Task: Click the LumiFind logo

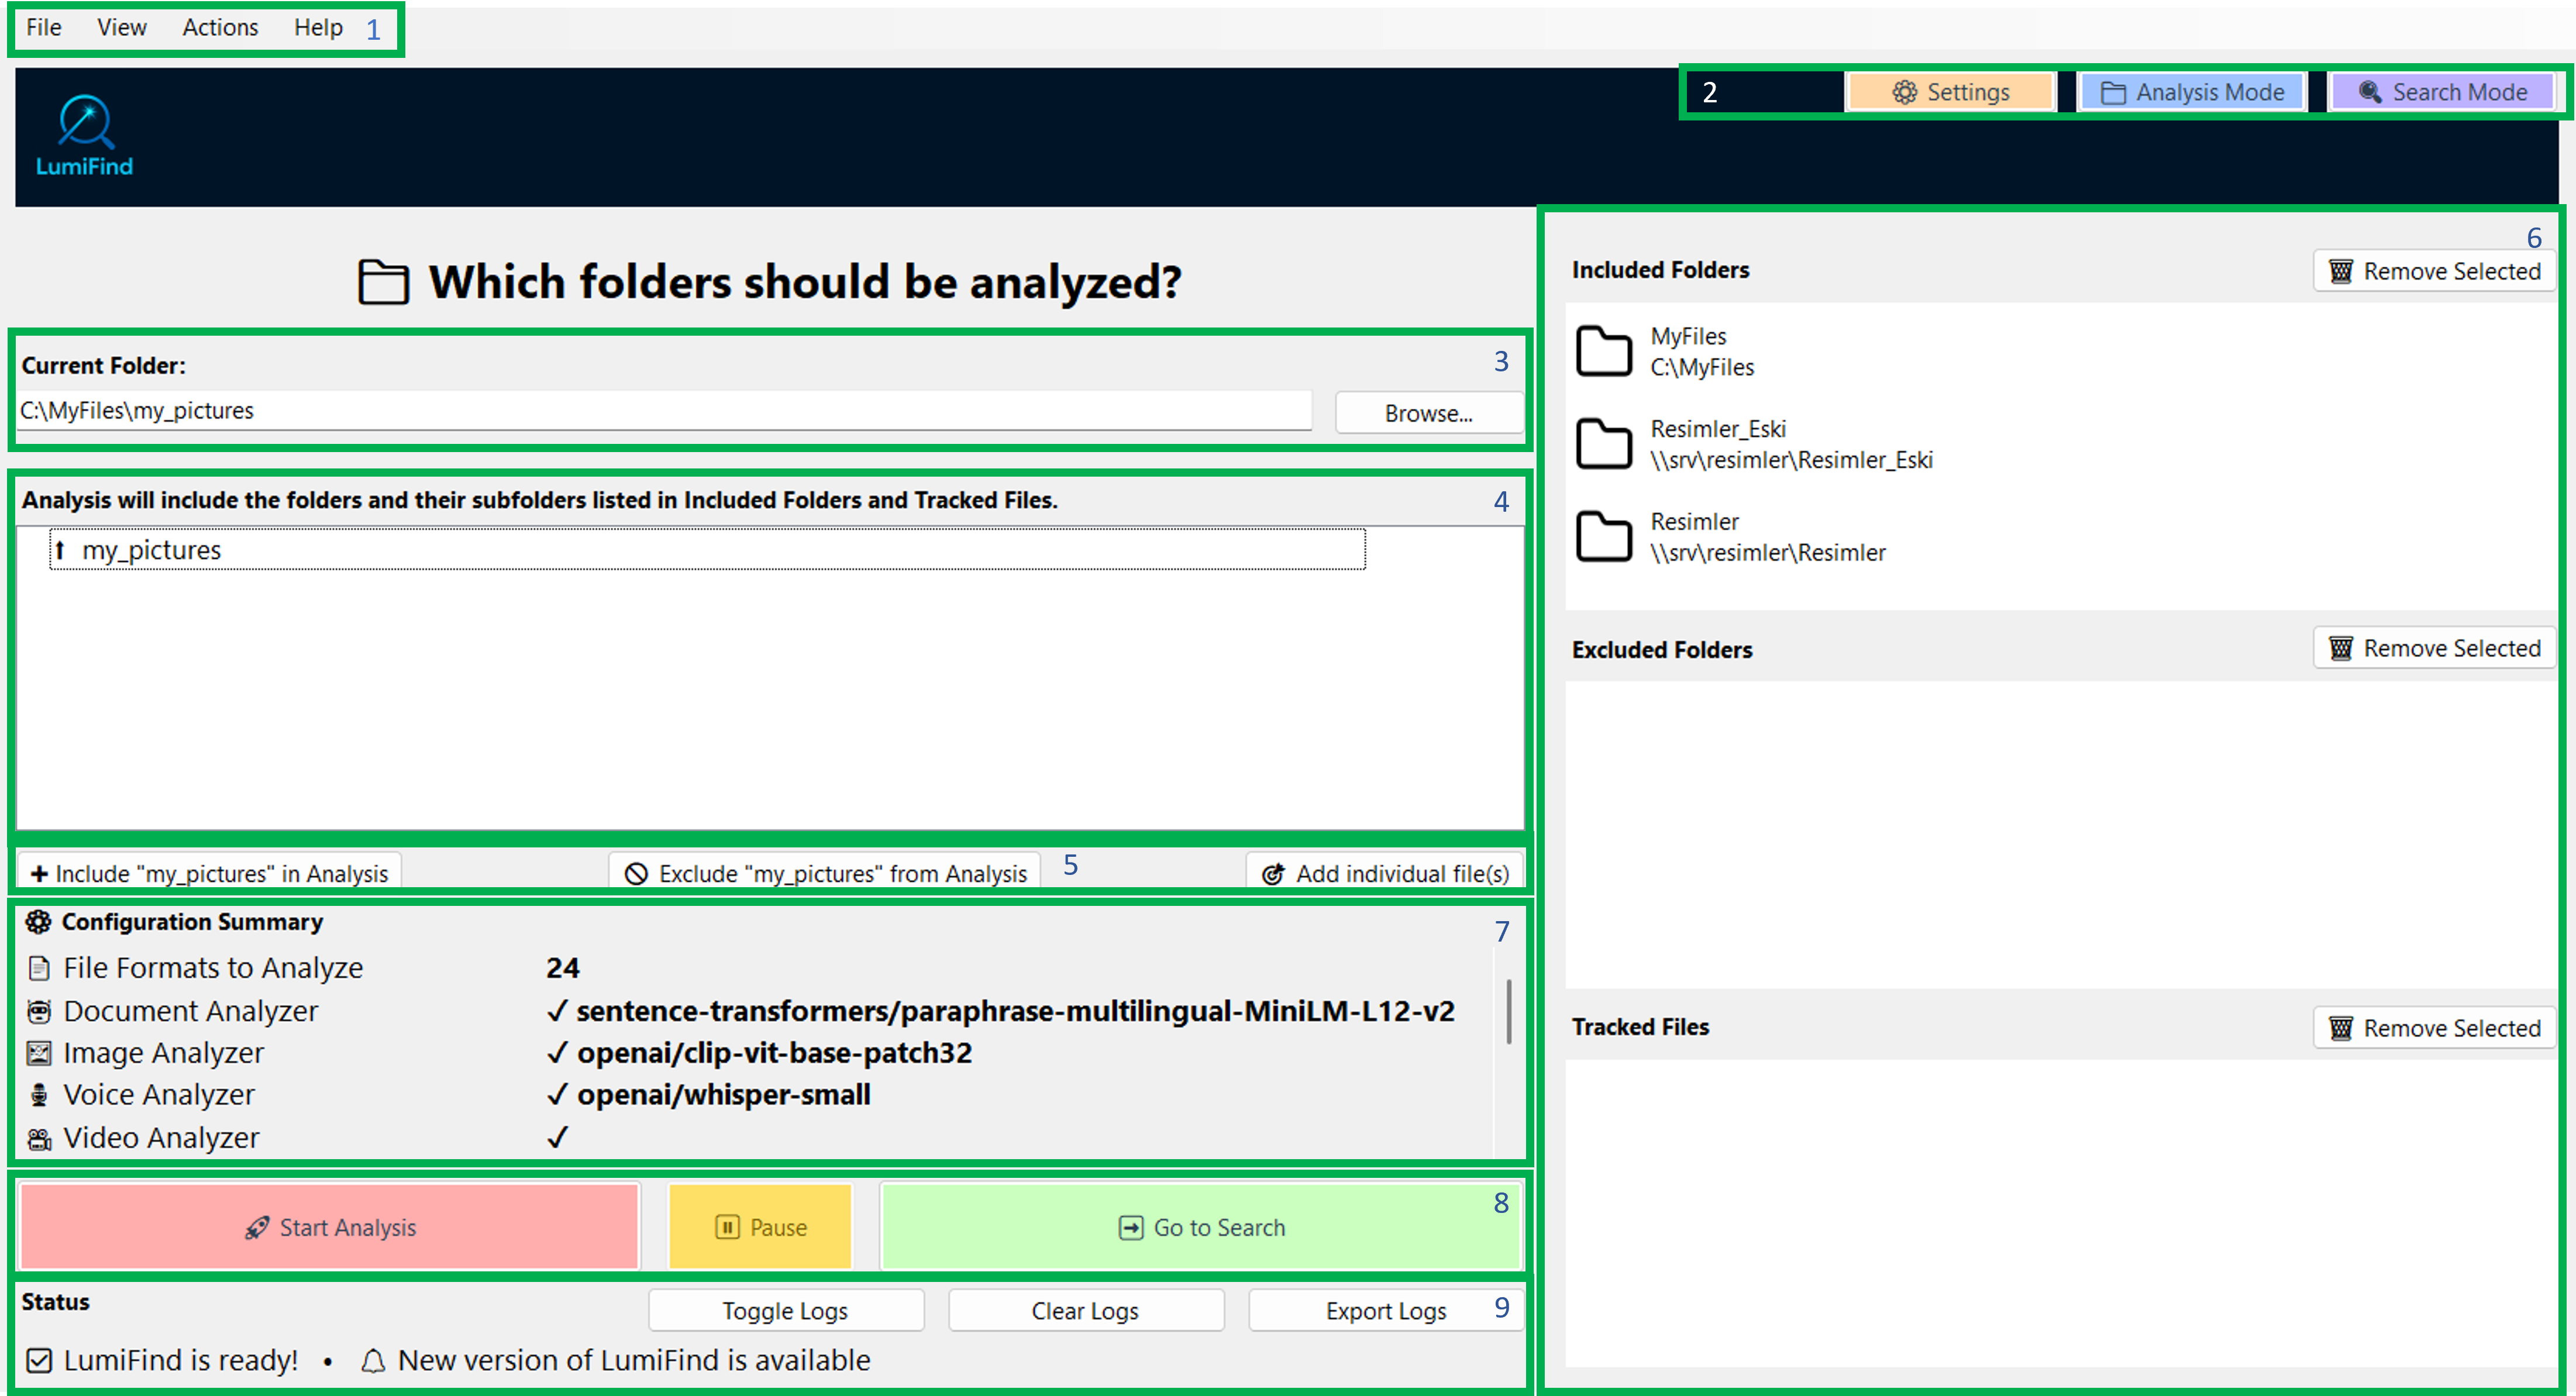Action: pos(85,136)
